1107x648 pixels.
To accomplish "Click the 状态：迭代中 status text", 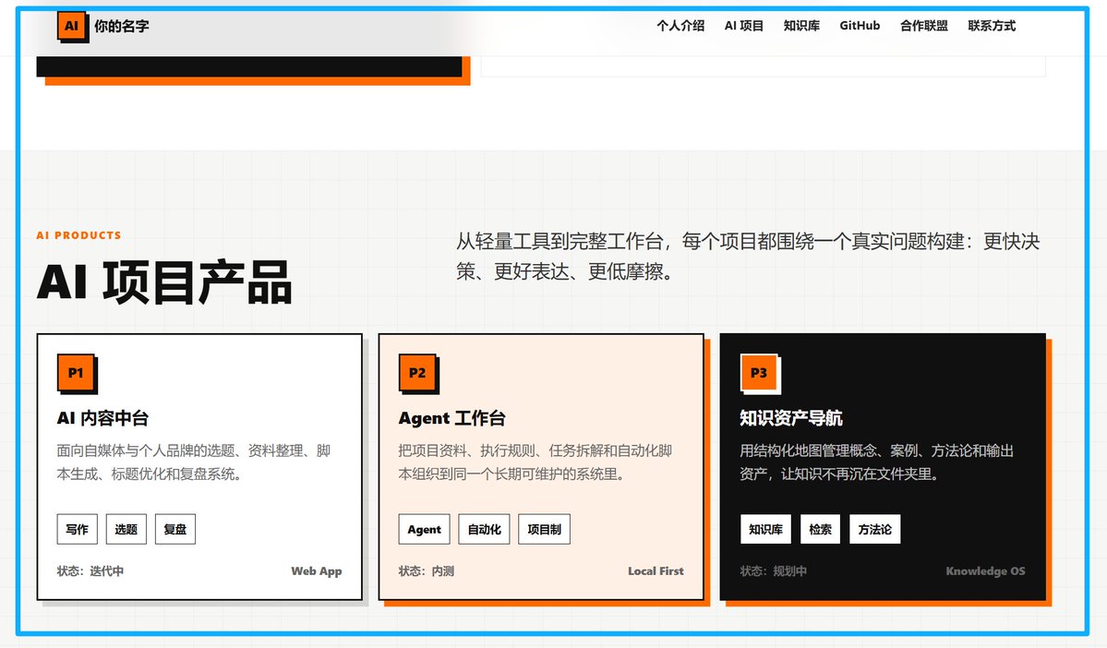I will [x=90, y=571].
